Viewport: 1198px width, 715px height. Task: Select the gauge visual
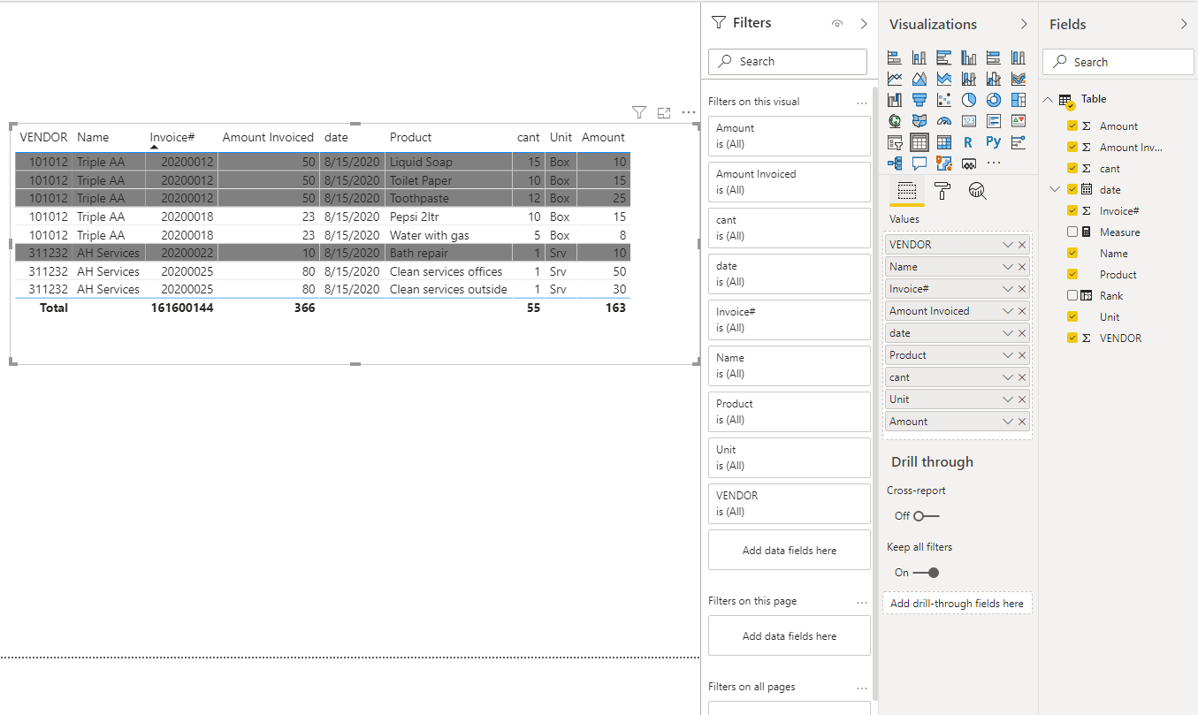click(x=944, y=121)
